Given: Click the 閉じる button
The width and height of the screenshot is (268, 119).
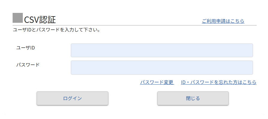Looking at the screenshot, I should click(193, 98).
